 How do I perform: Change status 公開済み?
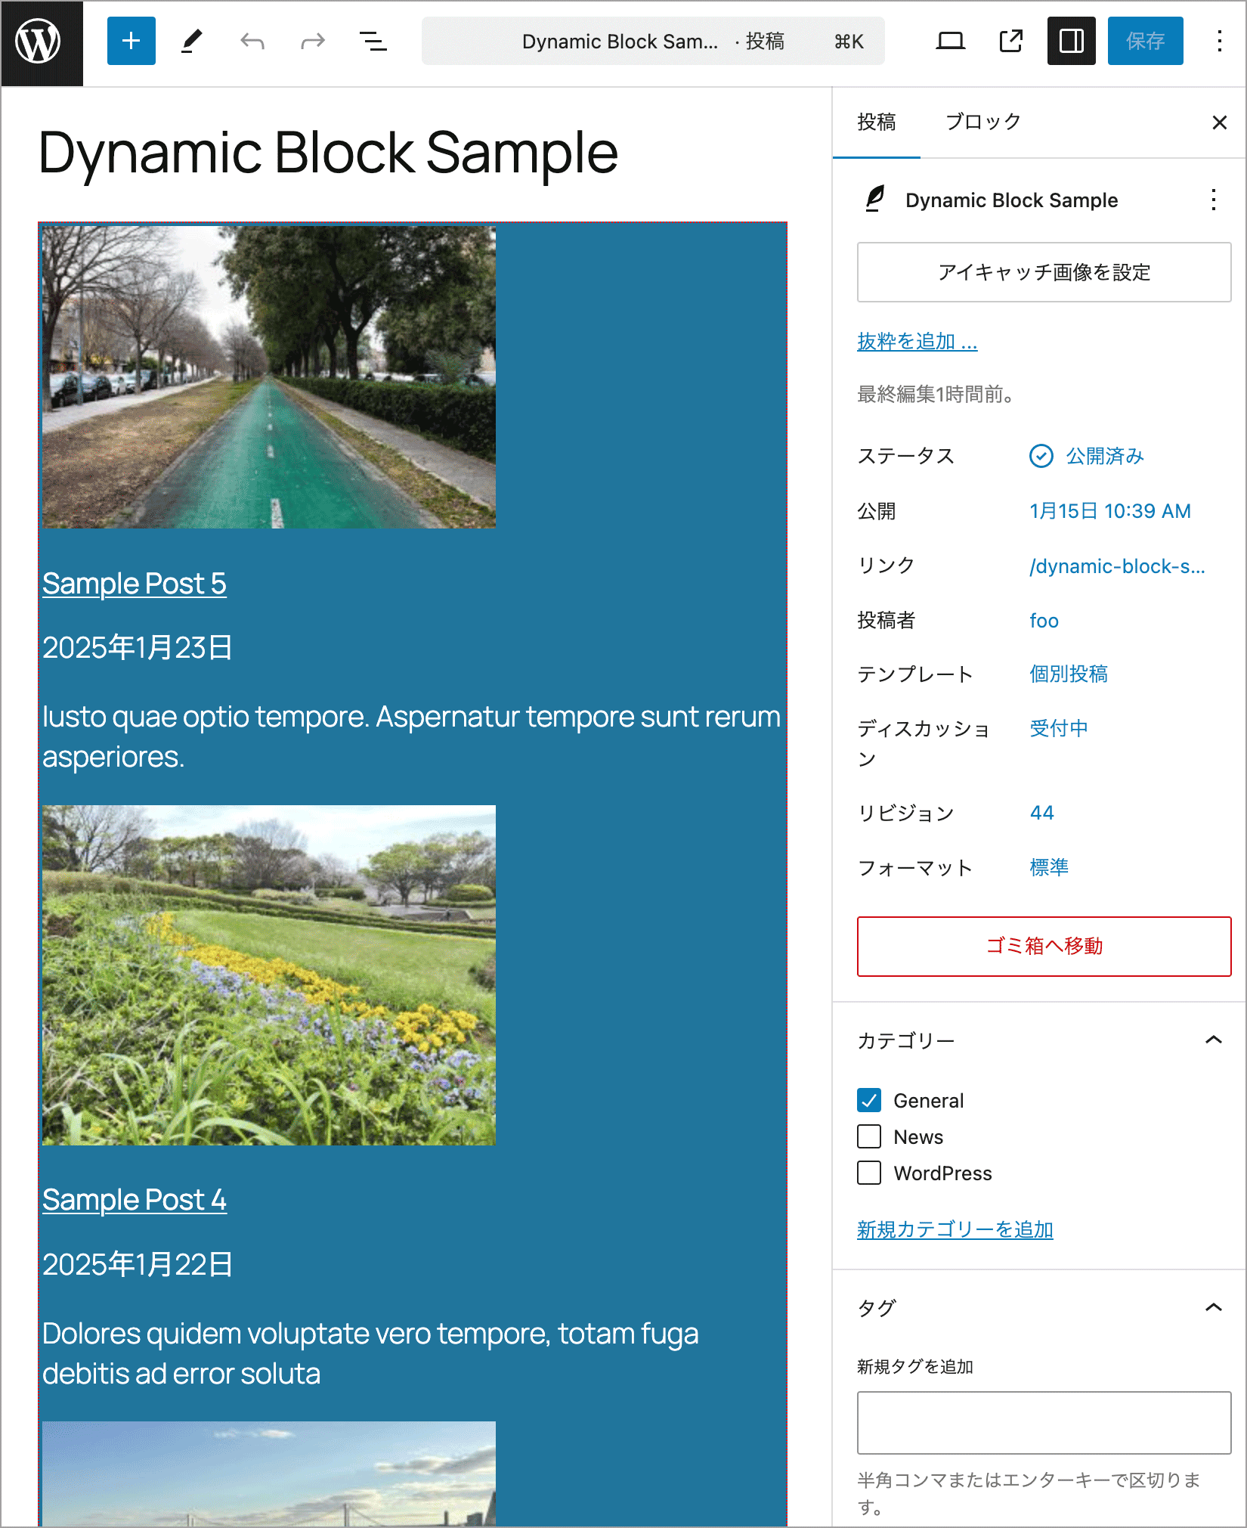1087,456
